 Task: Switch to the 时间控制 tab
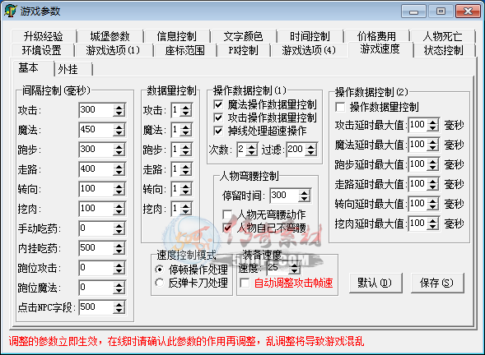tap(310, 36)
